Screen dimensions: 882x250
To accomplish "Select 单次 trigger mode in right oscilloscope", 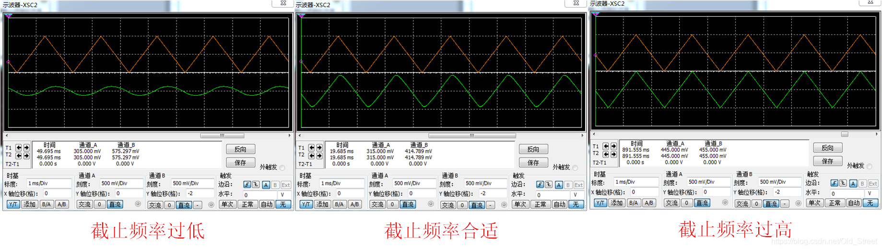I will pos(814,203).
